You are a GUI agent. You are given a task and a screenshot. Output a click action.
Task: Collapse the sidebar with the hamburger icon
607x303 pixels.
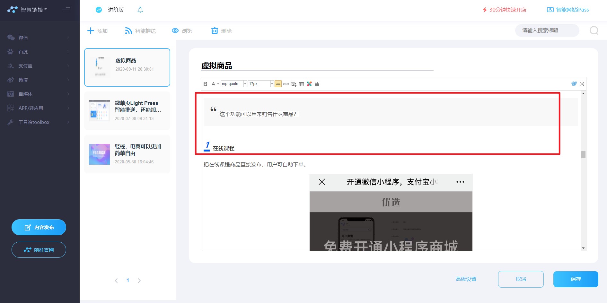66,10
